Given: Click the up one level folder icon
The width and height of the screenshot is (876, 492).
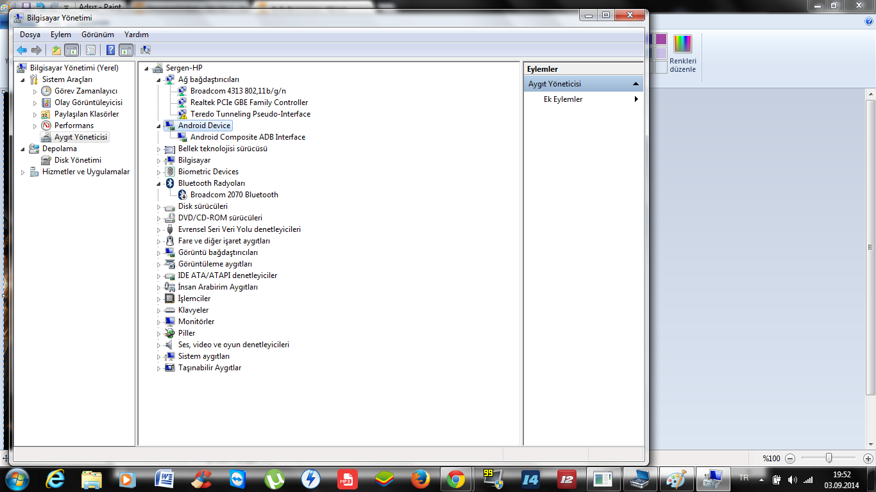Looking at the screenshot, I should 56,50.
